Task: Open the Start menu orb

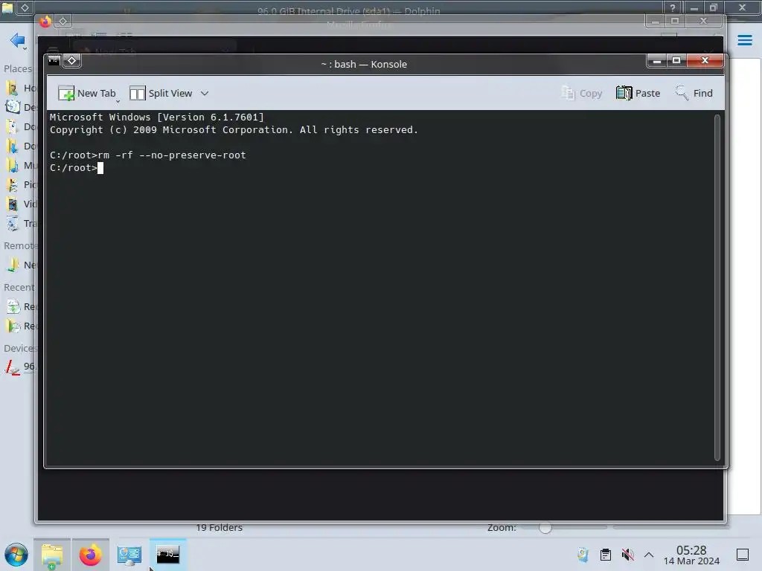Action: click(x=16, y=555)
